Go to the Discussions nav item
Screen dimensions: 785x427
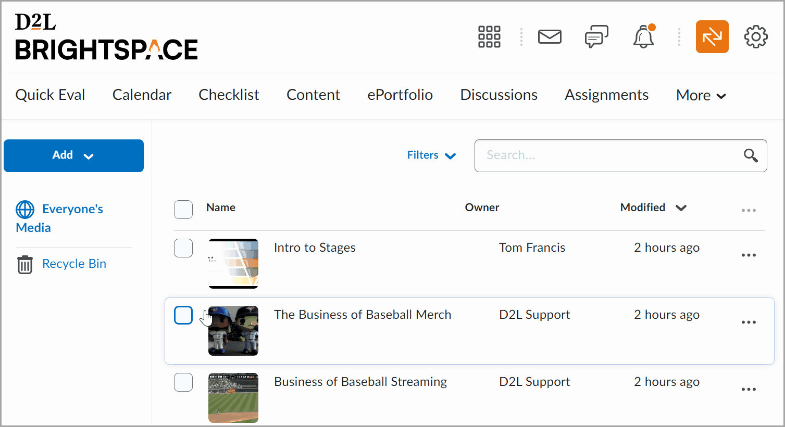click(x=499, y=95)
